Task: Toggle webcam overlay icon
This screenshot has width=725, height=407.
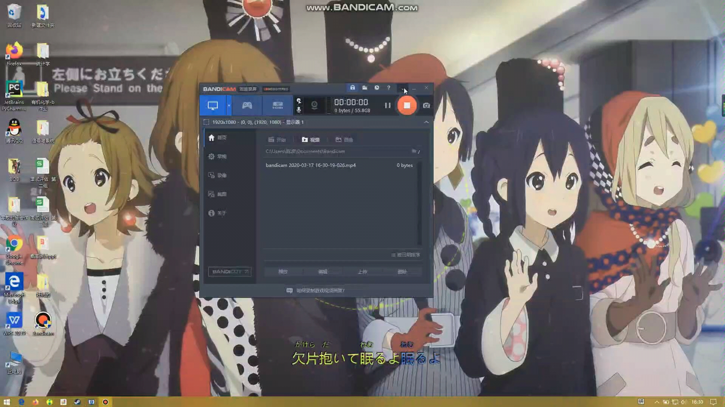Action: pyautogui.click(x=314, y=105)
